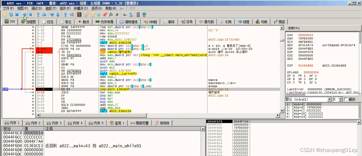The image size is (362, 156).
Task: Open the 选项 menu
Action: click(x=97, y=8)
